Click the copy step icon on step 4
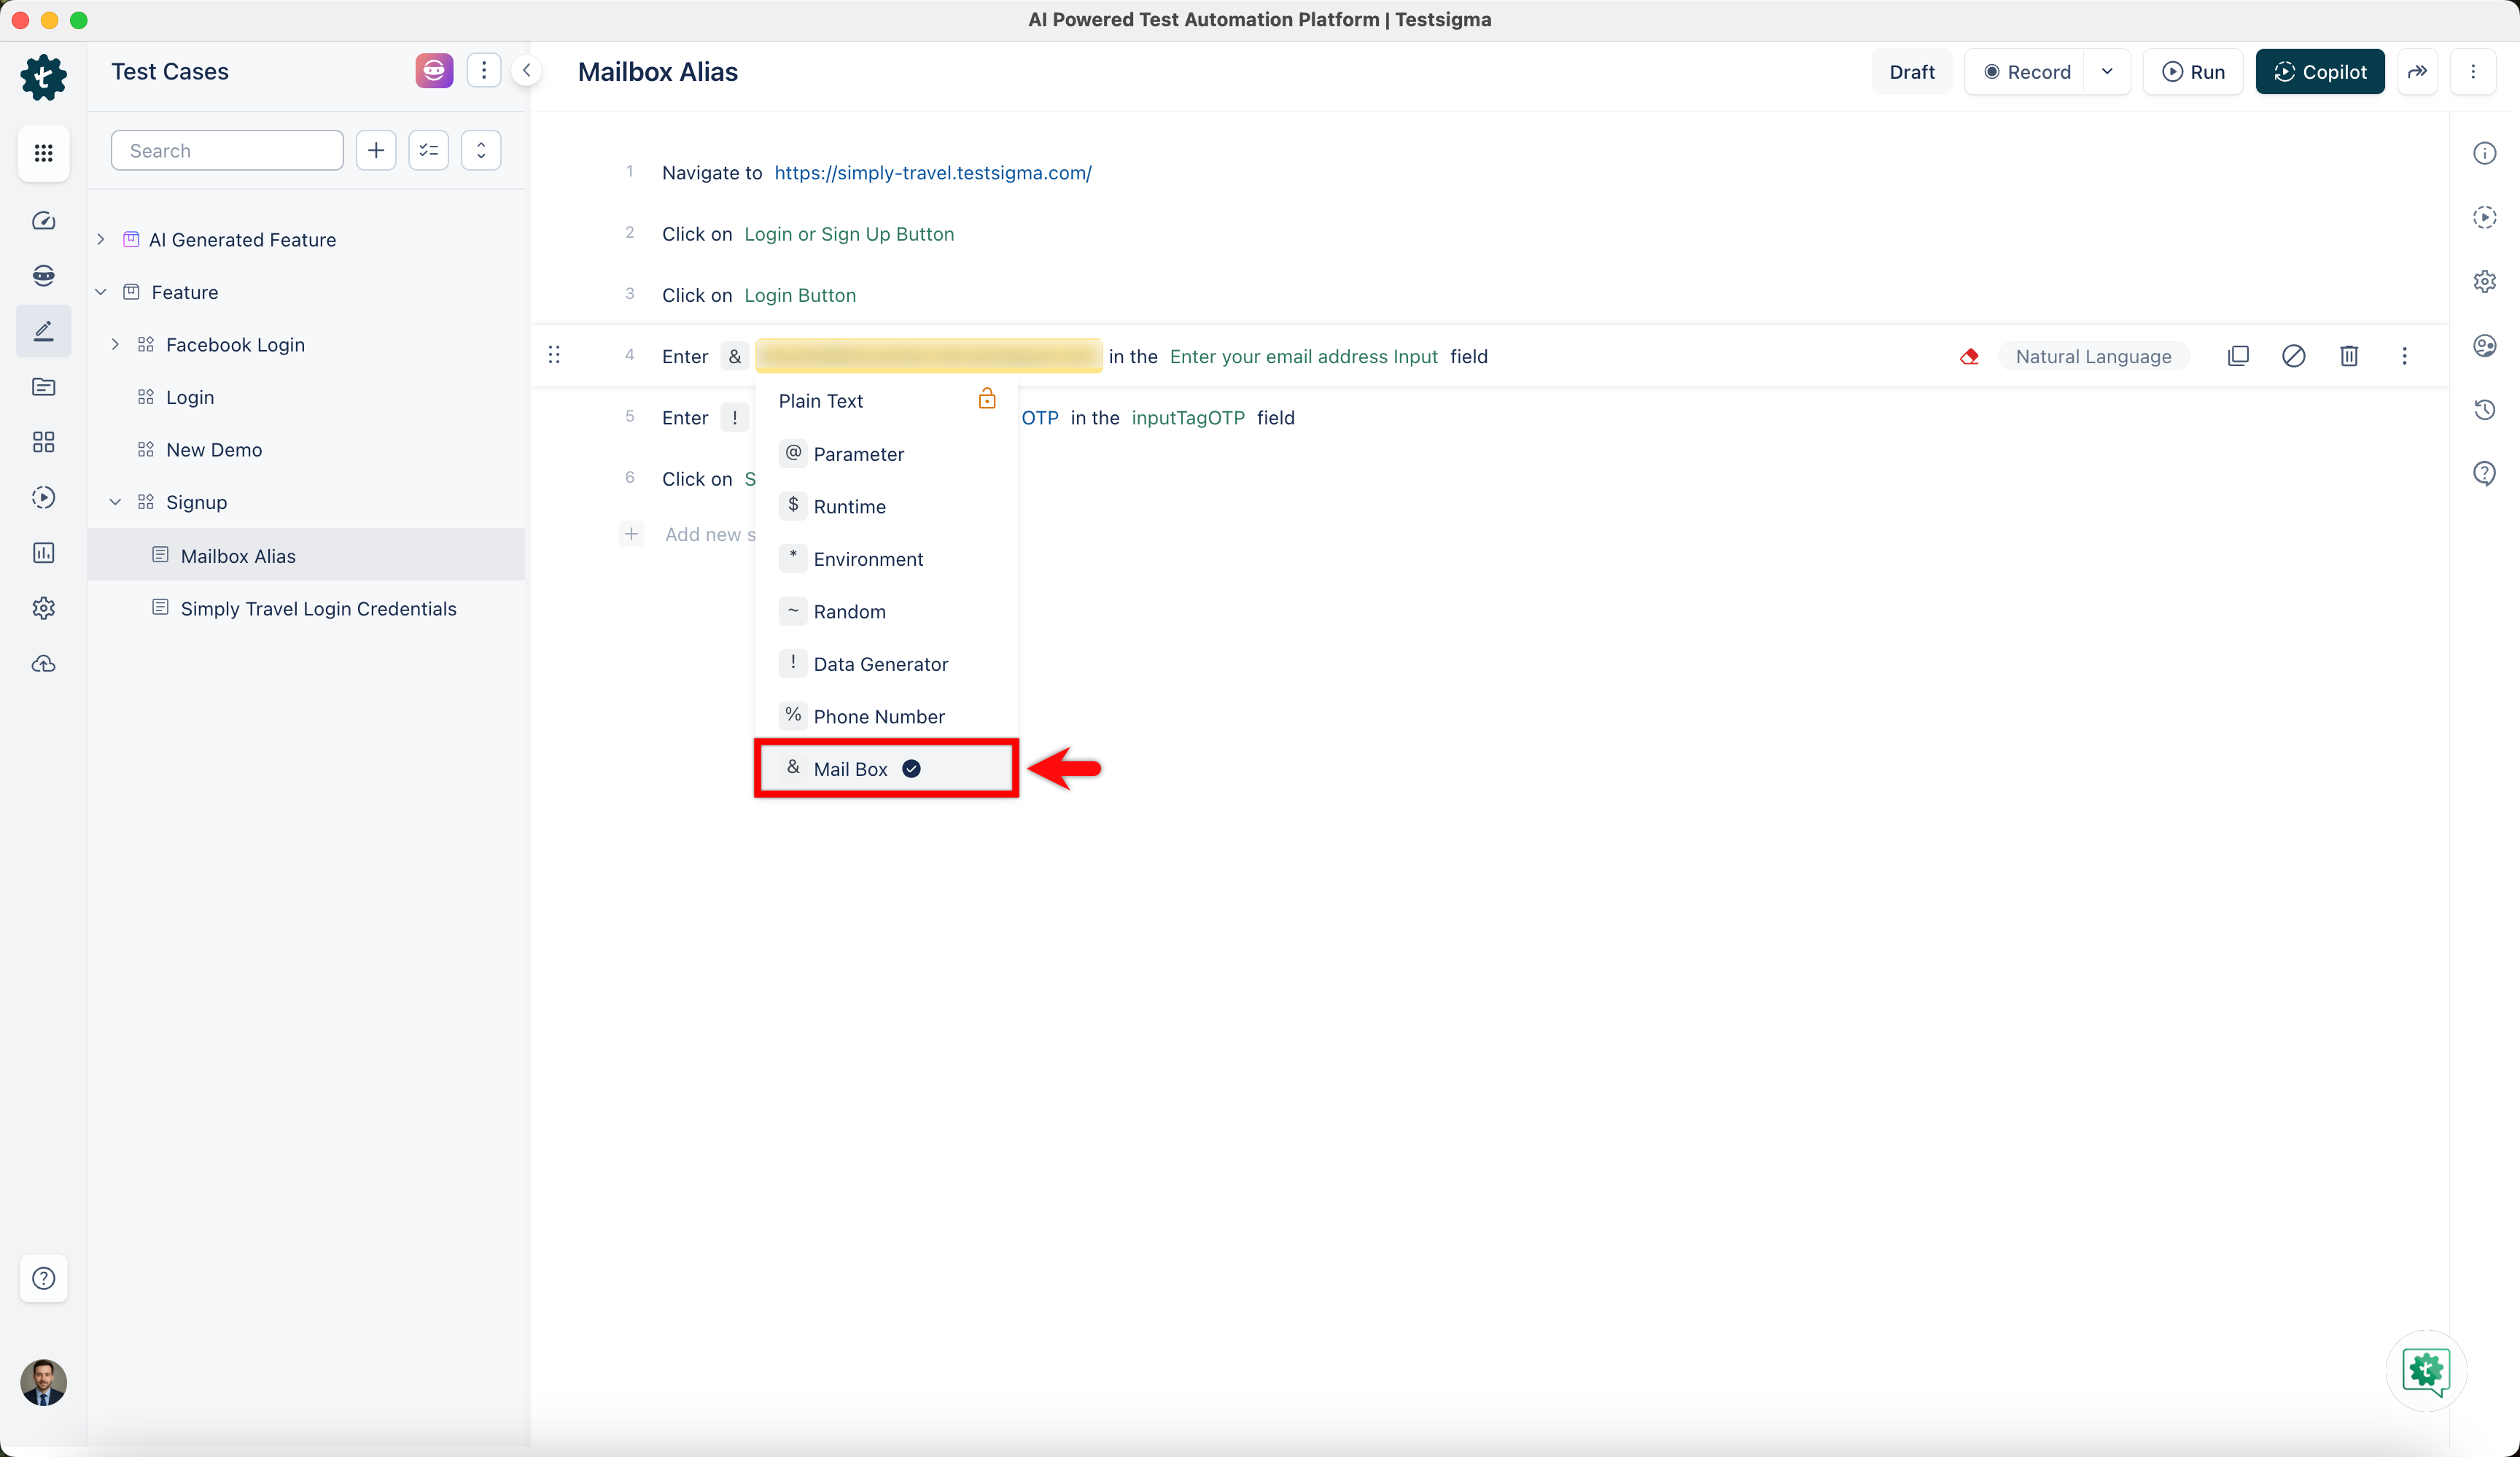This screenshot has height=1457, width=2520. click(x=2238, y=356)
